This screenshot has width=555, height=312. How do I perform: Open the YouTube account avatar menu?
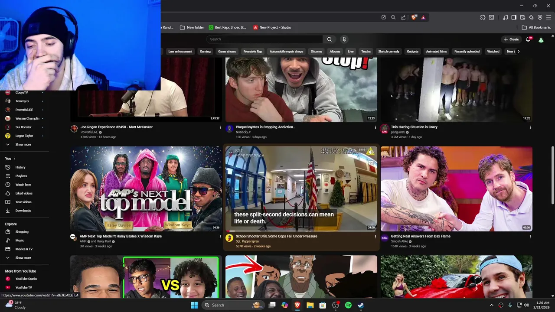(541, 40)
